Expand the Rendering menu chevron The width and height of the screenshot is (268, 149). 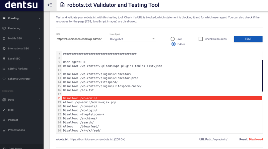click(40, 28)
